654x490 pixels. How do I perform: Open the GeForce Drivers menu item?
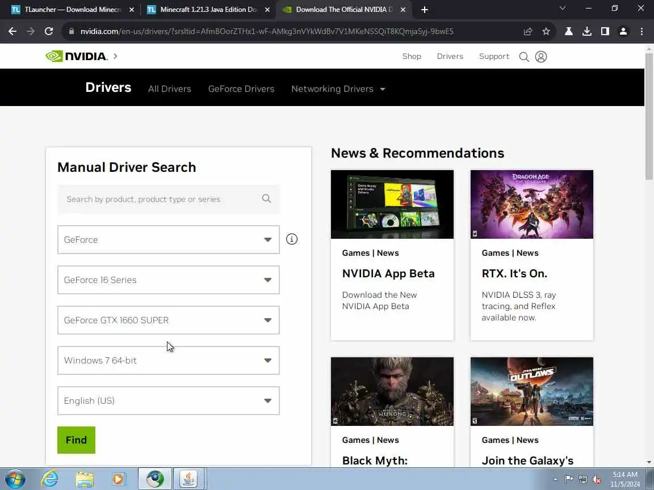(241, 88)
